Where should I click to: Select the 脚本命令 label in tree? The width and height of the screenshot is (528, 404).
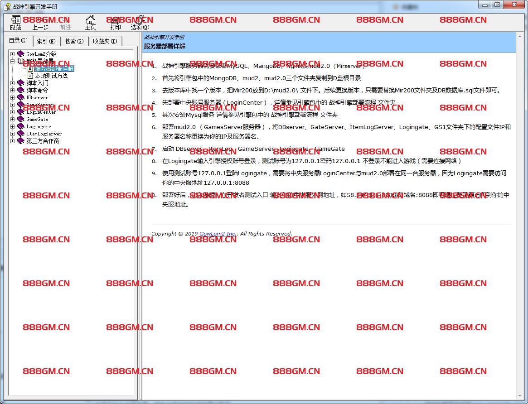(37, 90)
